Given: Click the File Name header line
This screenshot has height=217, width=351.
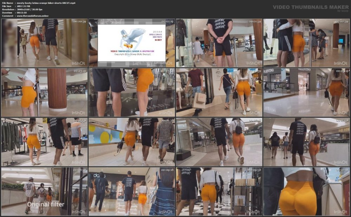Looking at the screenshot, I should click(x=39, y=3).
